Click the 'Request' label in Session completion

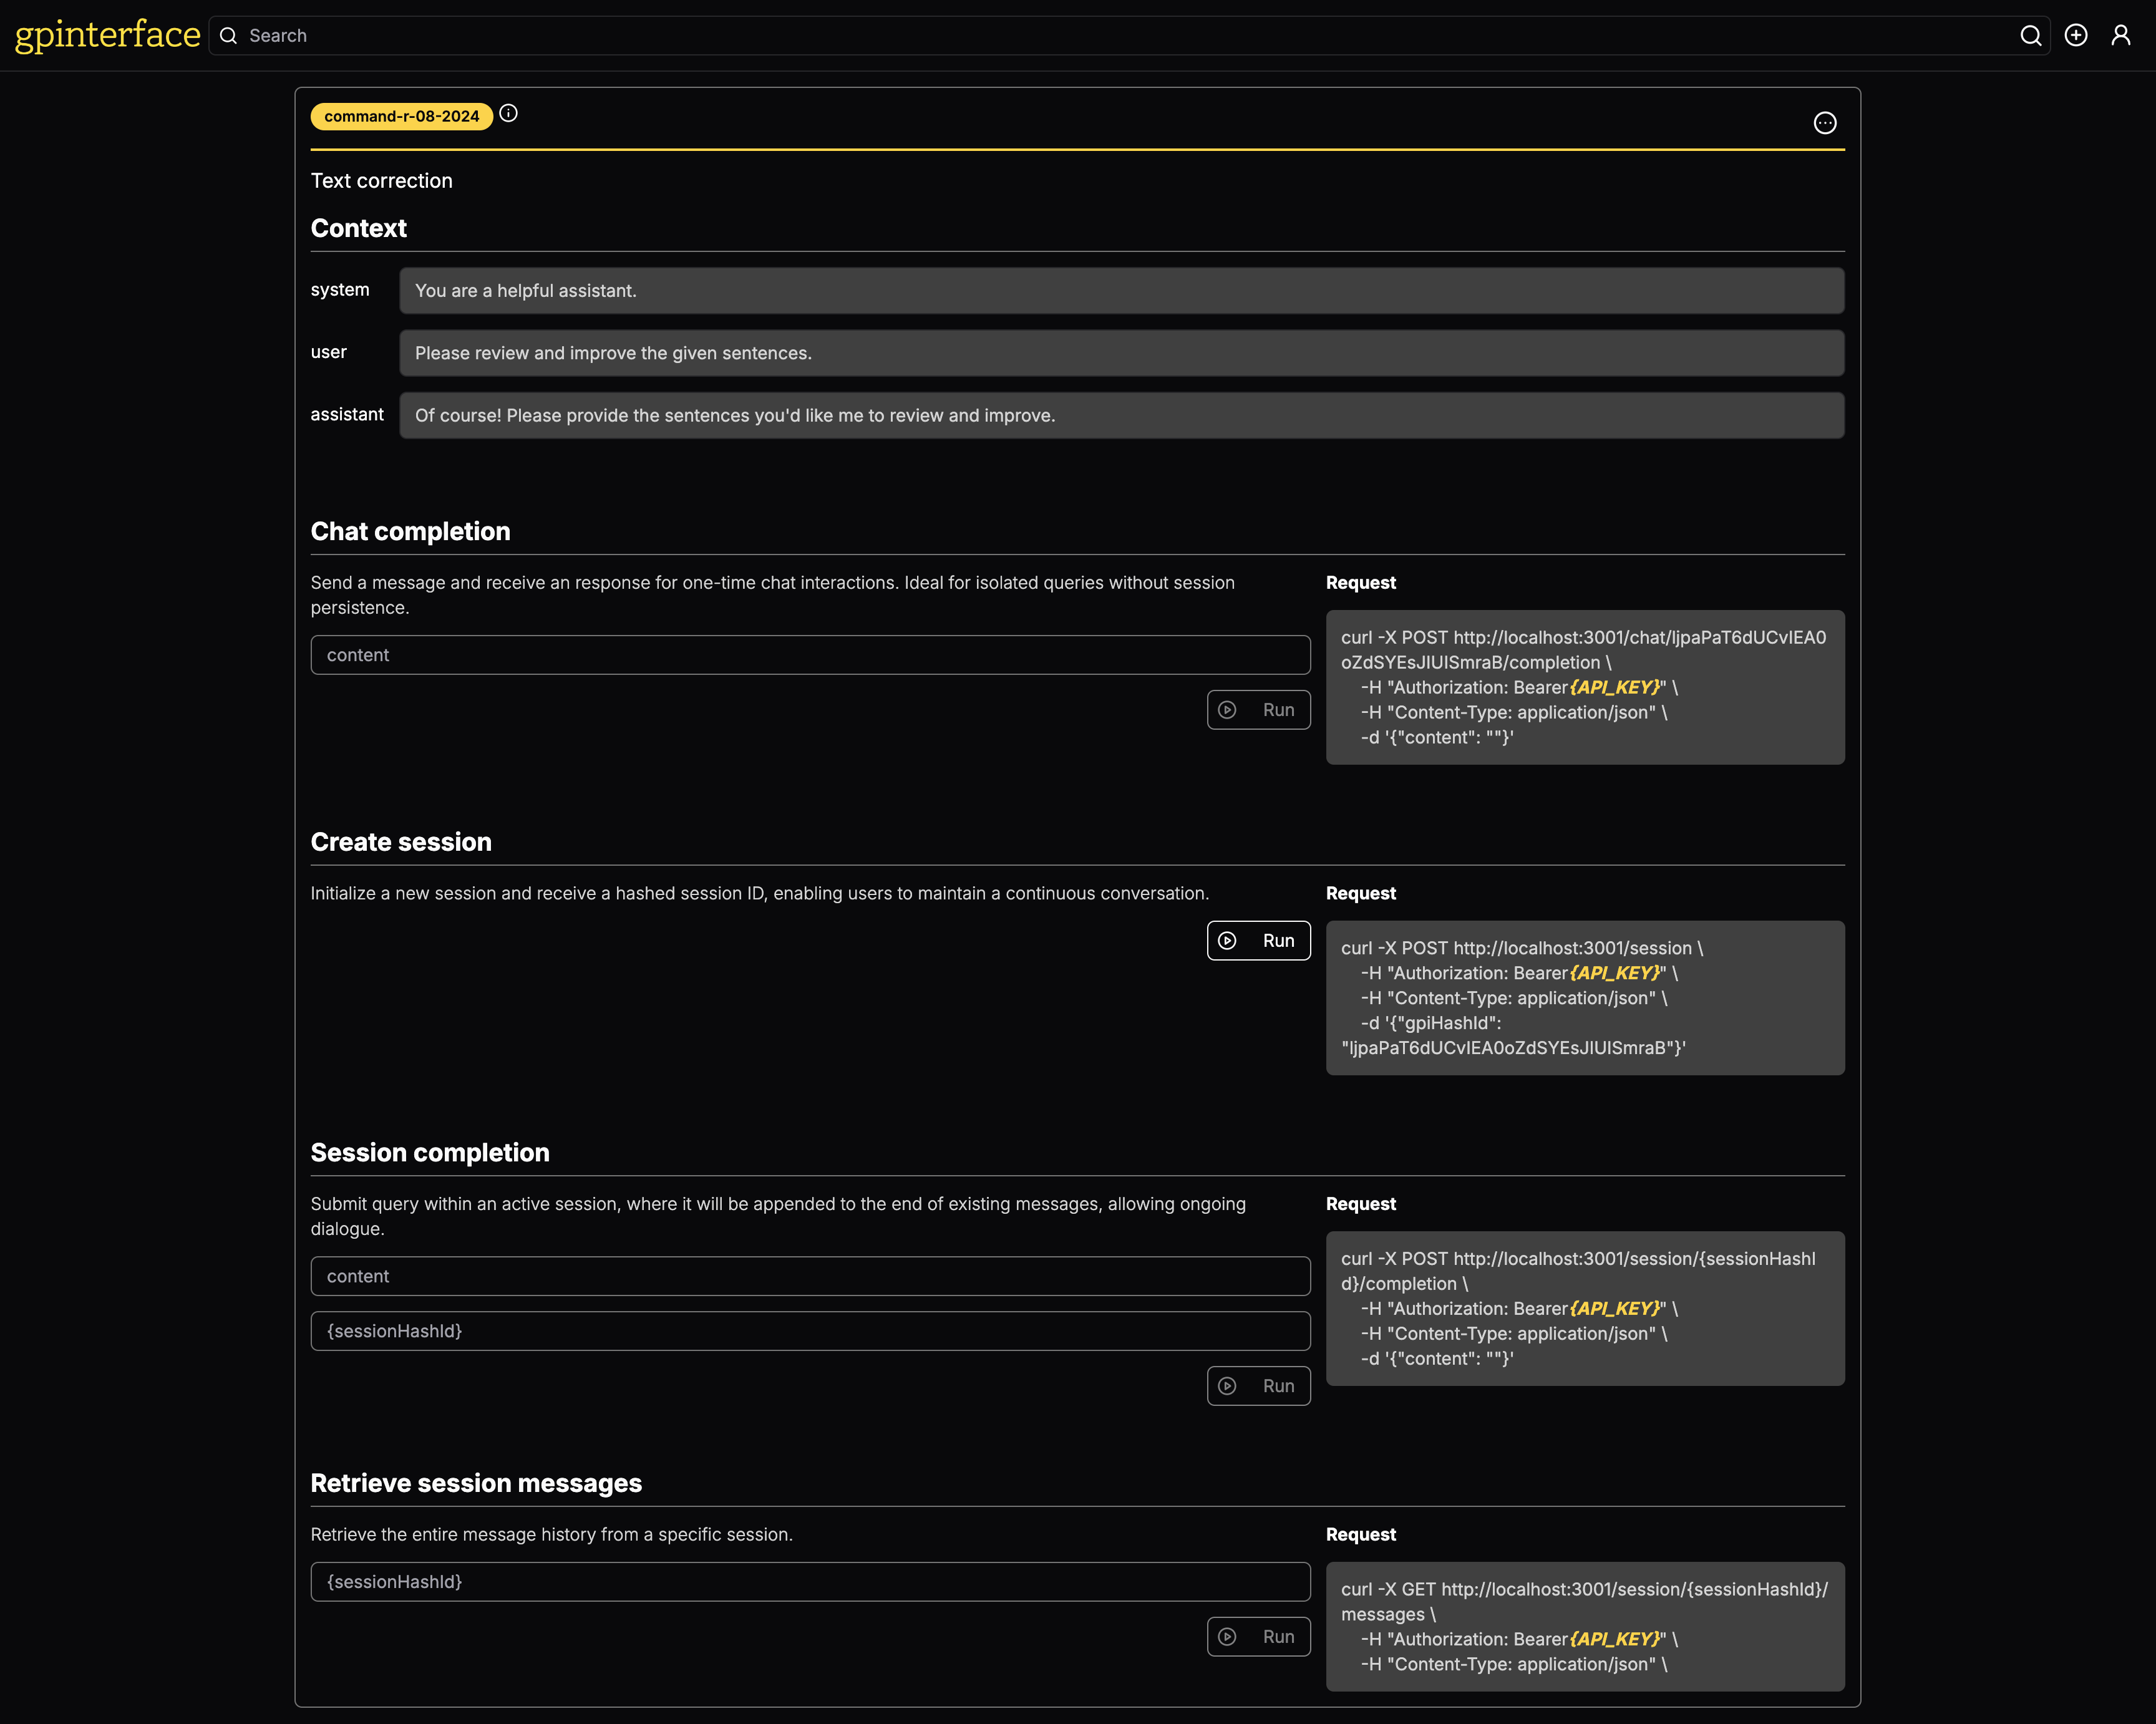coord(1360,1204)
